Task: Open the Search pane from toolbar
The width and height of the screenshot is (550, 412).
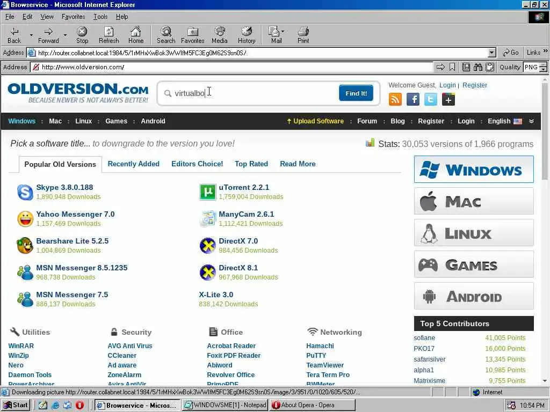Action: tap(166, 35)
